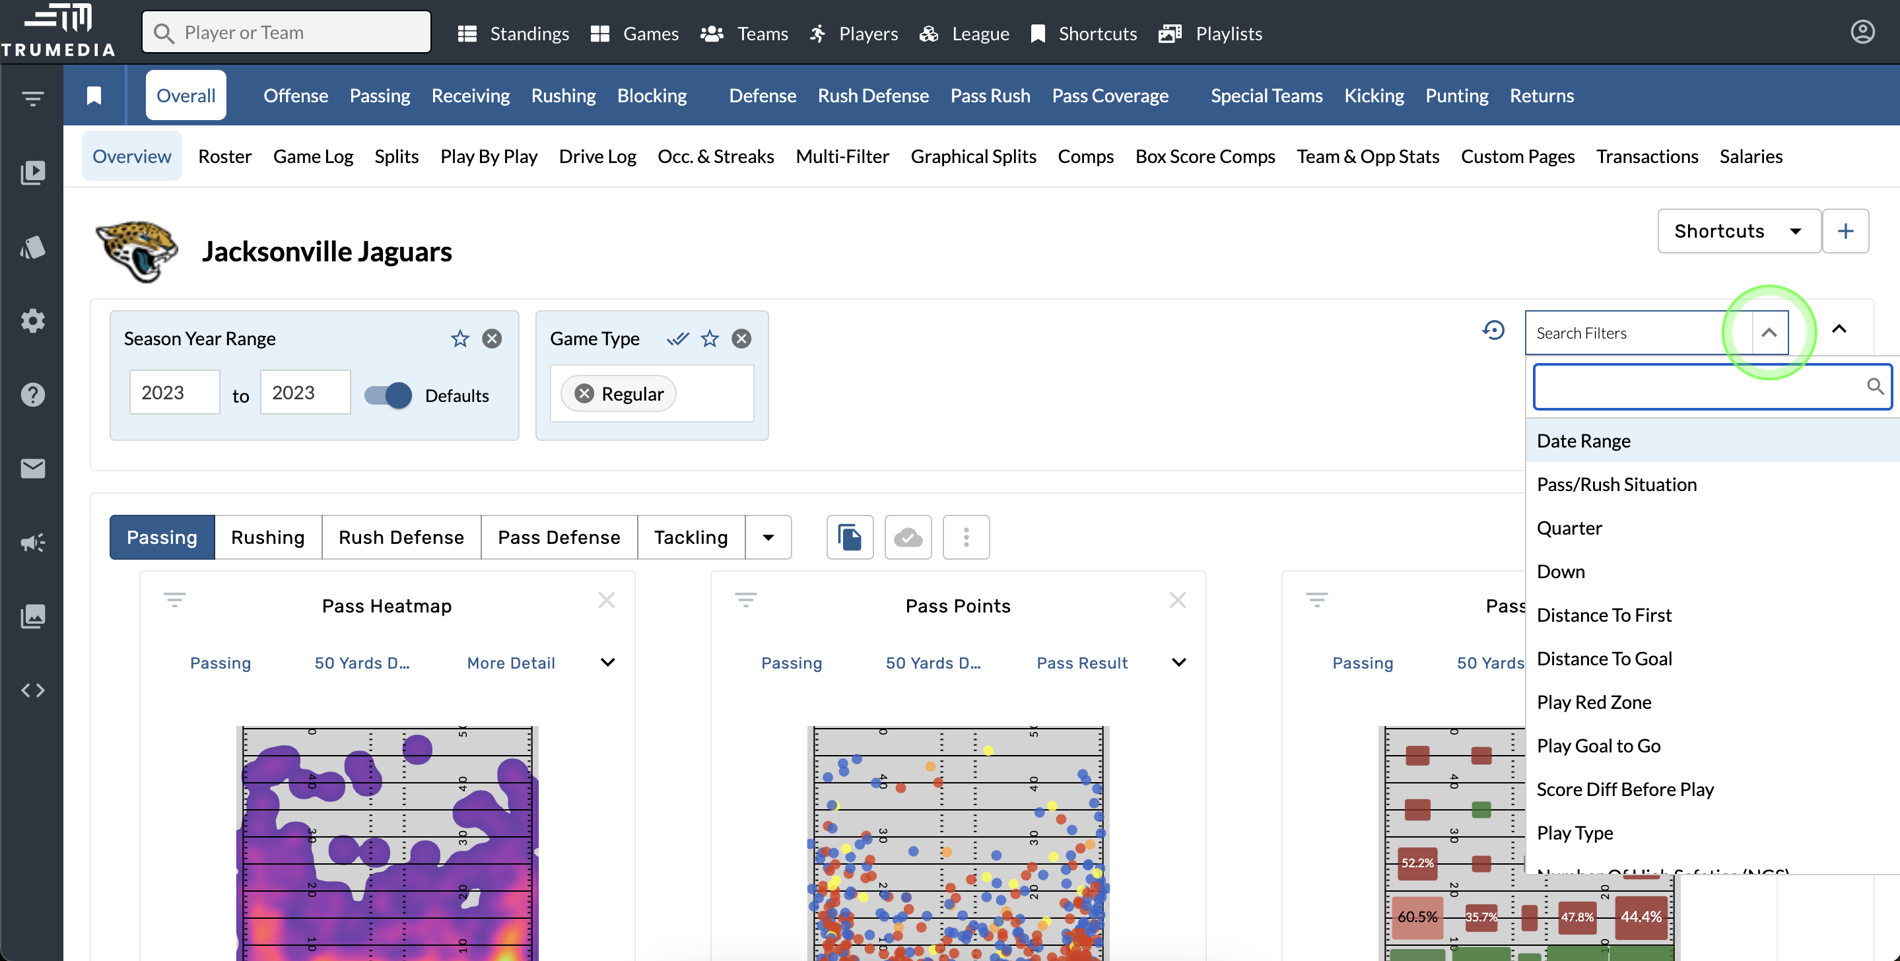Screen dimensions: 1900x961
Task: Click Game Type double-check select all
Action: click(x=677, y=339)
